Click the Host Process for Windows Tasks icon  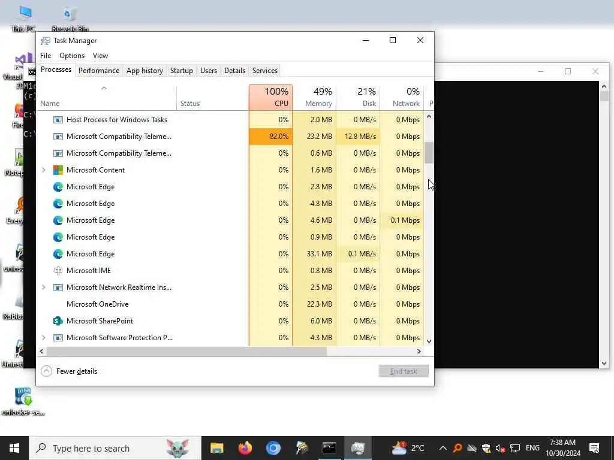(x=58, y=120)
